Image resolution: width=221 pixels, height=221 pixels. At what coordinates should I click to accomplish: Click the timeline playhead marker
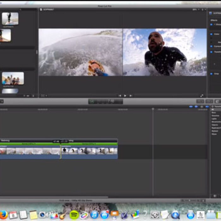[x=153, y=109]
